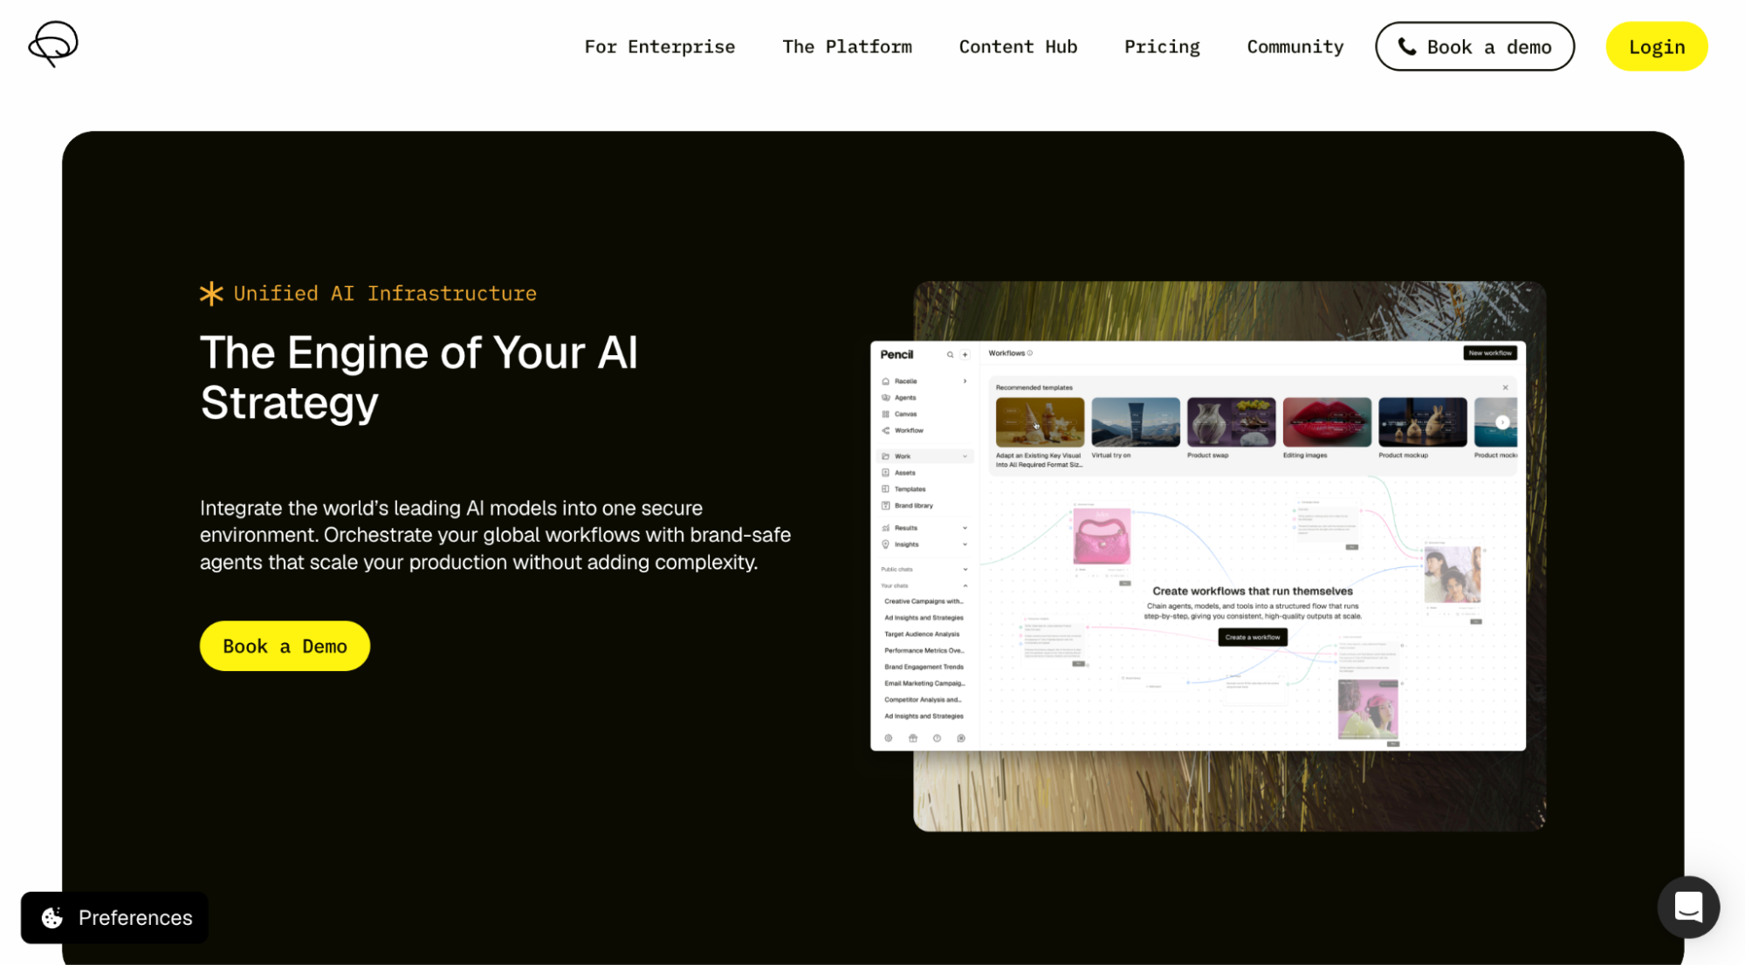The image size is (1745, 965).
Task: Click the Pencil logo in the header
Action: [53, 44]
